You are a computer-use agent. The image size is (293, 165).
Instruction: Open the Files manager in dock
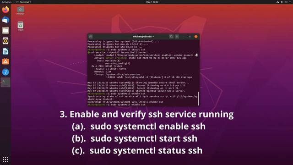[x=5, y=30]
